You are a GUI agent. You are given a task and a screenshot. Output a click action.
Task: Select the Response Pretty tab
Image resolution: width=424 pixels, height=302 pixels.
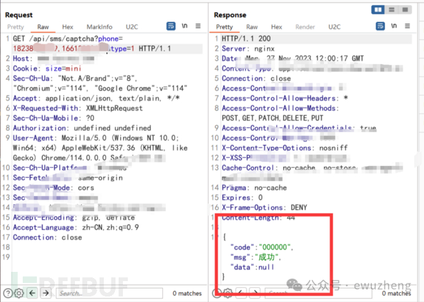(x=224, y=27)
